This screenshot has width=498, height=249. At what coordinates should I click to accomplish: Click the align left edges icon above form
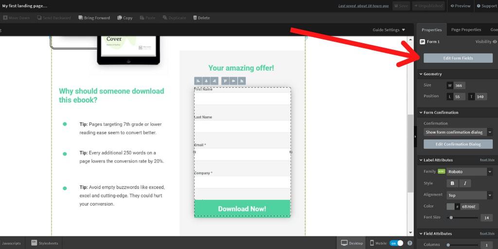tap(198, 81)
